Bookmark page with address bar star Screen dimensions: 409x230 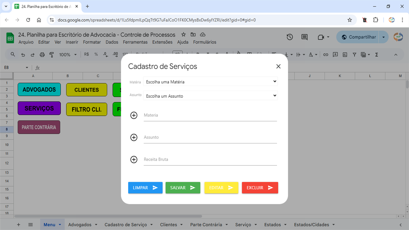[x=350, y=20]
